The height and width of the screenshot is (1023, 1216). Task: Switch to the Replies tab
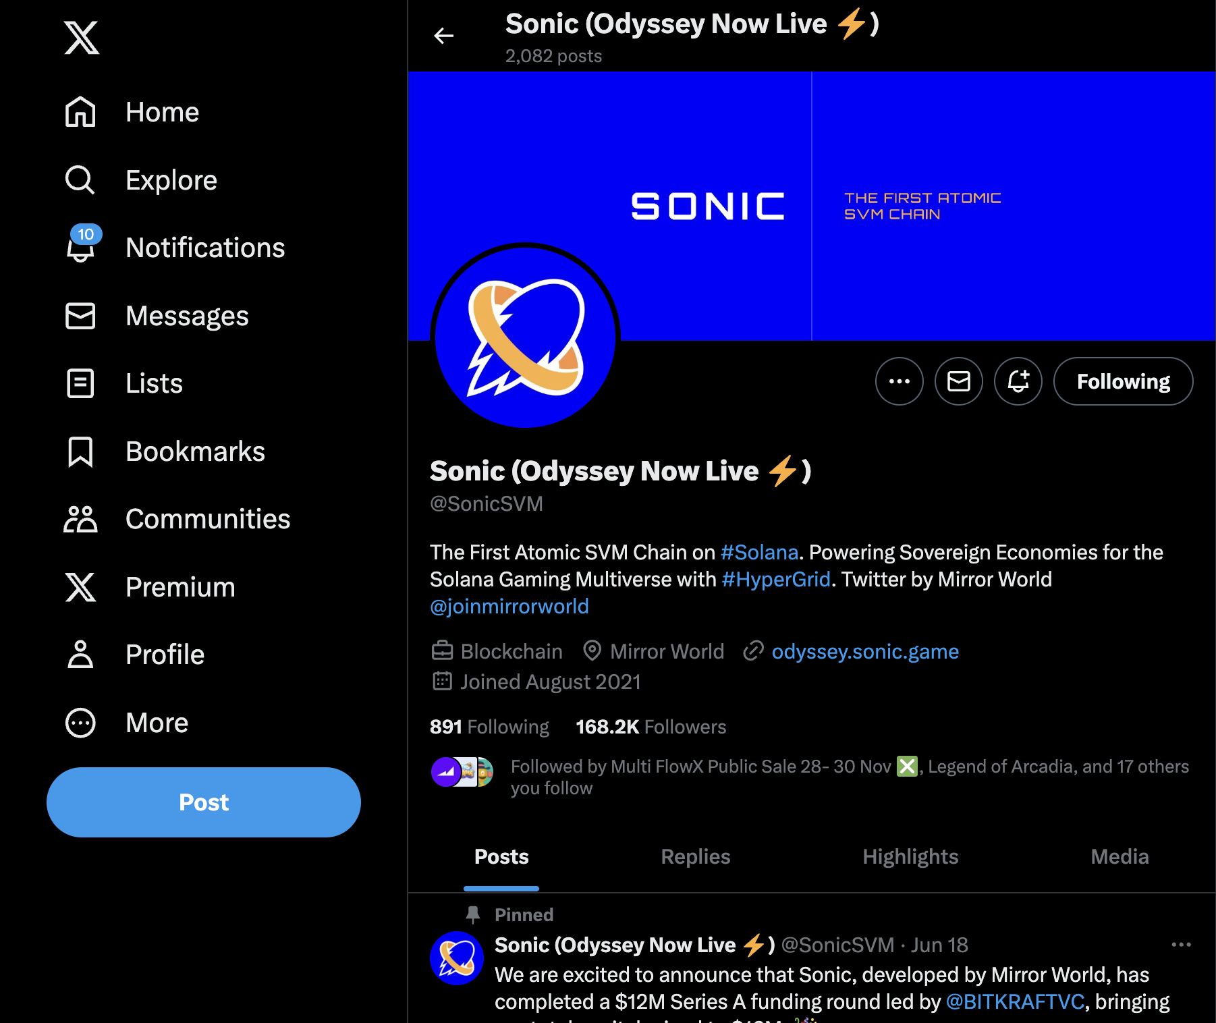tap(695, 857)
